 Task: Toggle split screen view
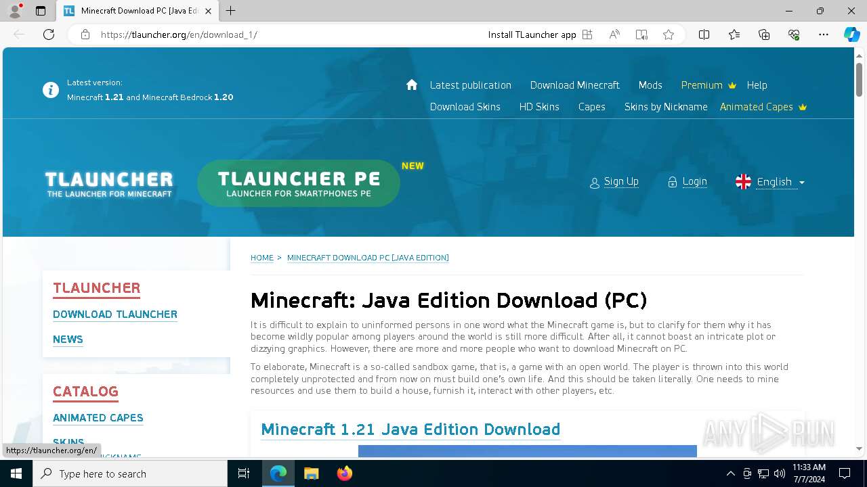[x=704, y=34]
